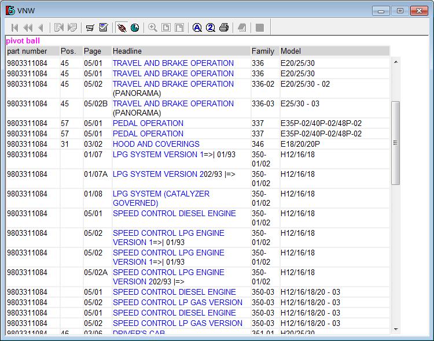Open the search '2' magnifier icon
Screen dimensions: 434x341
pos(211,28)
